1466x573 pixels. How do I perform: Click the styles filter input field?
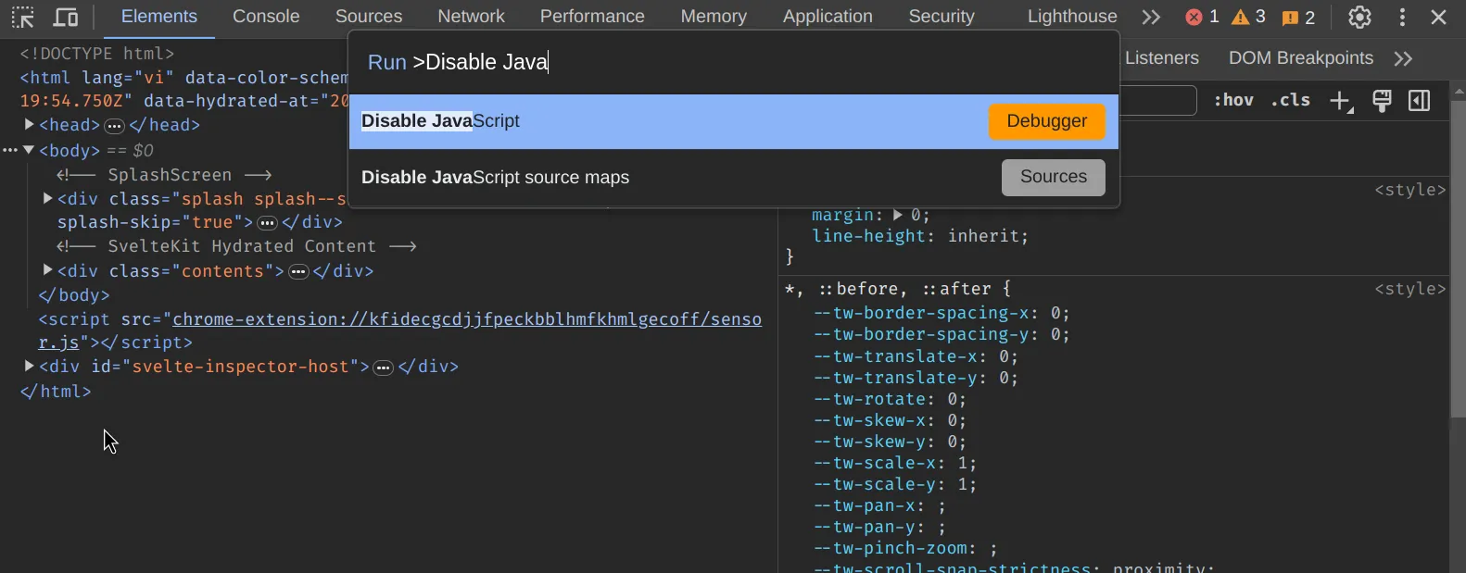[x=1158, y=100]
